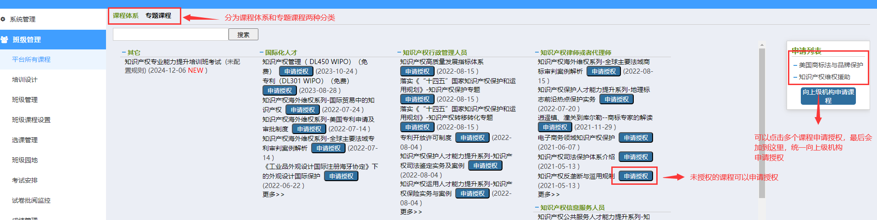Open 考试安排 in the sidebar
This screenshot has width=877, height=220.
25,180
